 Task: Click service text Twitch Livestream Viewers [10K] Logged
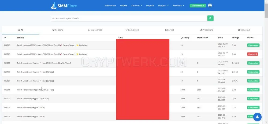pos(44,63)
